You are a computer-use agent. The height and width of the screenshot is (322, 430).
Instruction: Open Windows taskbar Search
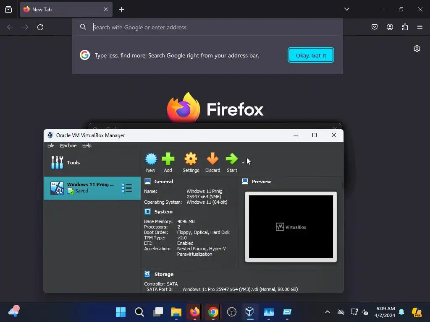[x=139, y=312]
